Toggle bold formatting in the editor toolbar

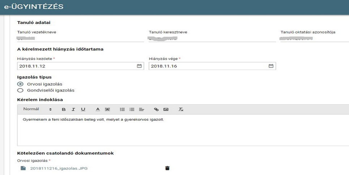[x=64, y=109]
